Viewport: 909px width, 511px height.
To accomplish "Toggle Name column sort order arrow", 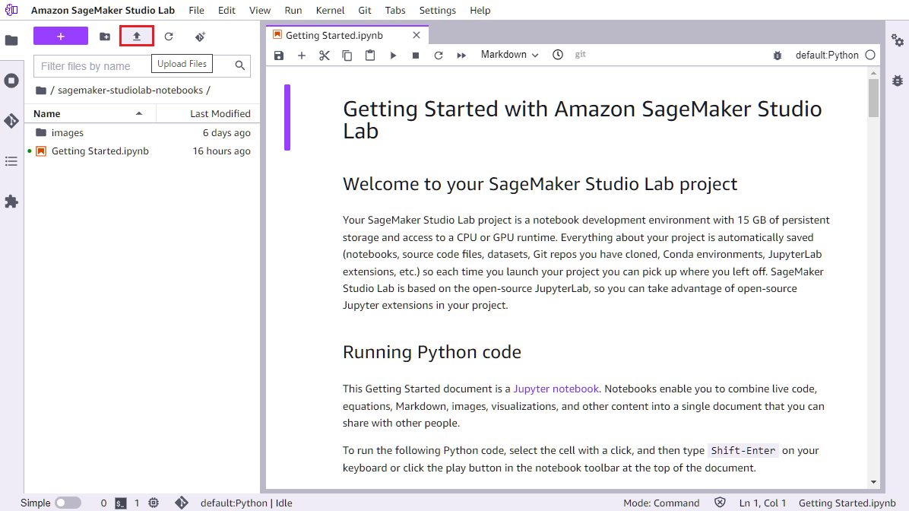I will pos(138,113).
